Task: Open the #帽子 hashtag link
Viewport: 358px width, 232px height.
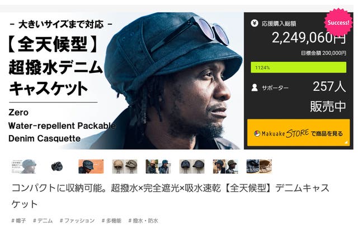Action: [18, 221]
